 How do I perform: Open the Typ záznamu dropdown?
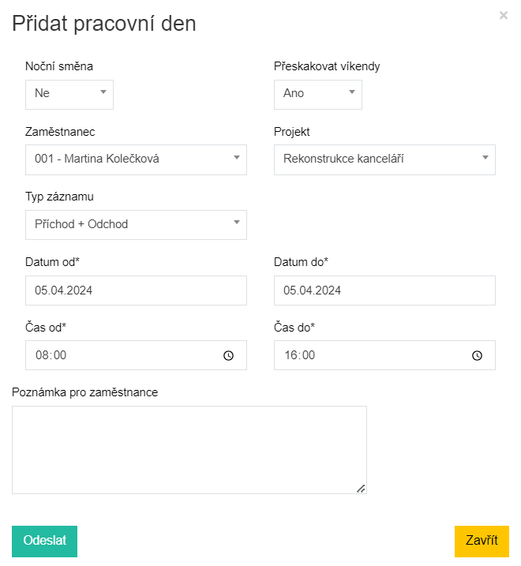[136, 224]
